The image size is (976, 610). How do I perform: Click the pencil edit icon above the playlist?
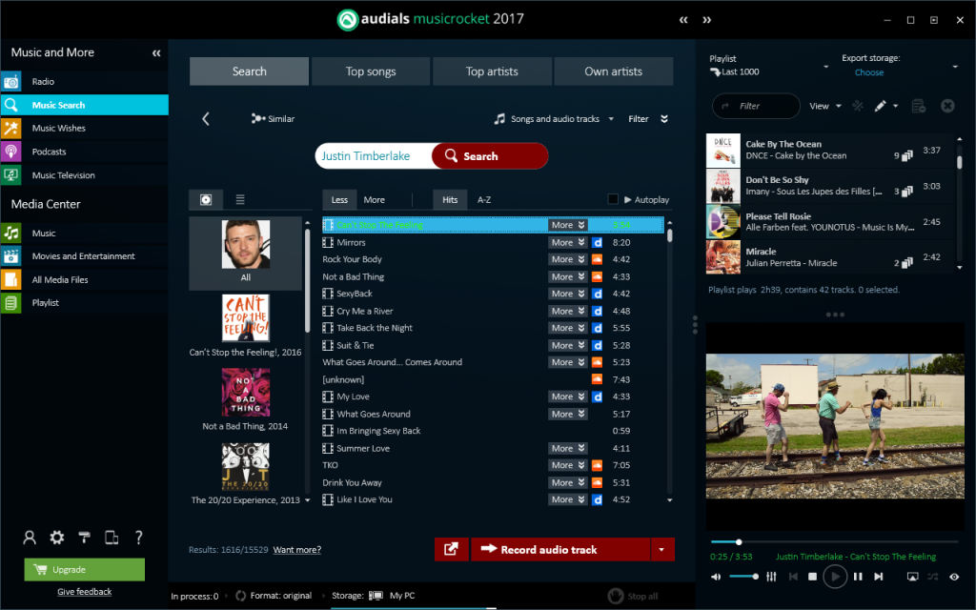[x=881, y=106]
